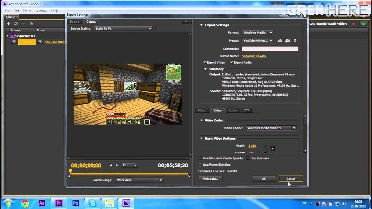The height and width of the screenshot is (209, 372).
Task: Open the Video Codec dropdown
Action: pyautogui.click(x=271, y=128)
